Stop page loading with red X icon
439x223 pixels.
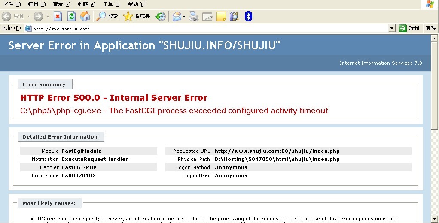click(58, 16)
